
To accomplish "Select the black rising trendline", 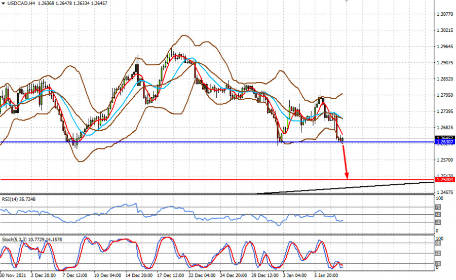I will 345,187.
